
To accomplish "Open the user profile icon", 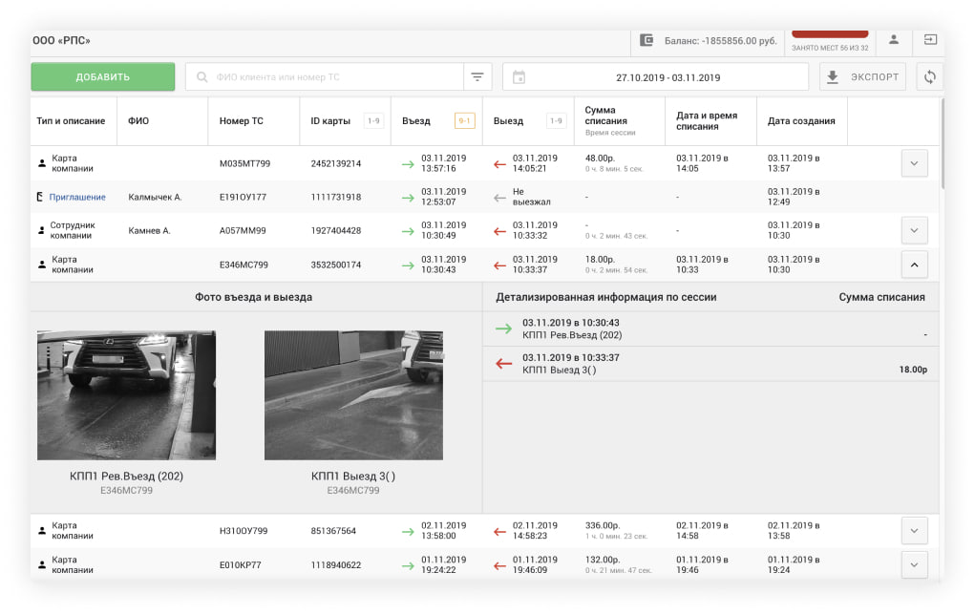I will [894, 40].
